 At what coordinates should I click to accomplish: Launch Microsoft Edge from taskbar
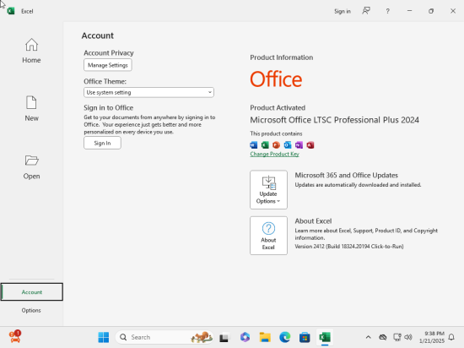(284, 337)
